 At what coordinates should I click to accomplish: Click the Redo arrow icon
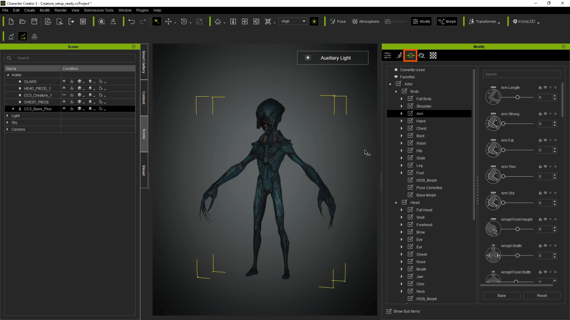(142, 21)
